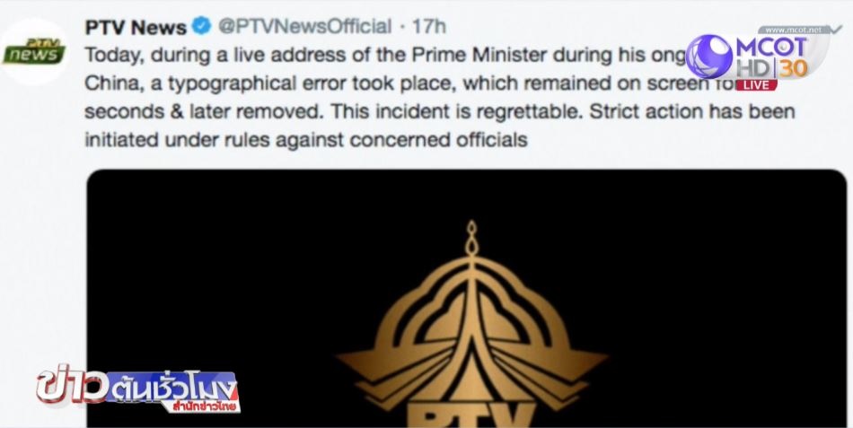Click the orange 30 channel number
Image resolution: width=853 pixels, height=428 pixels.
point(794,68)
